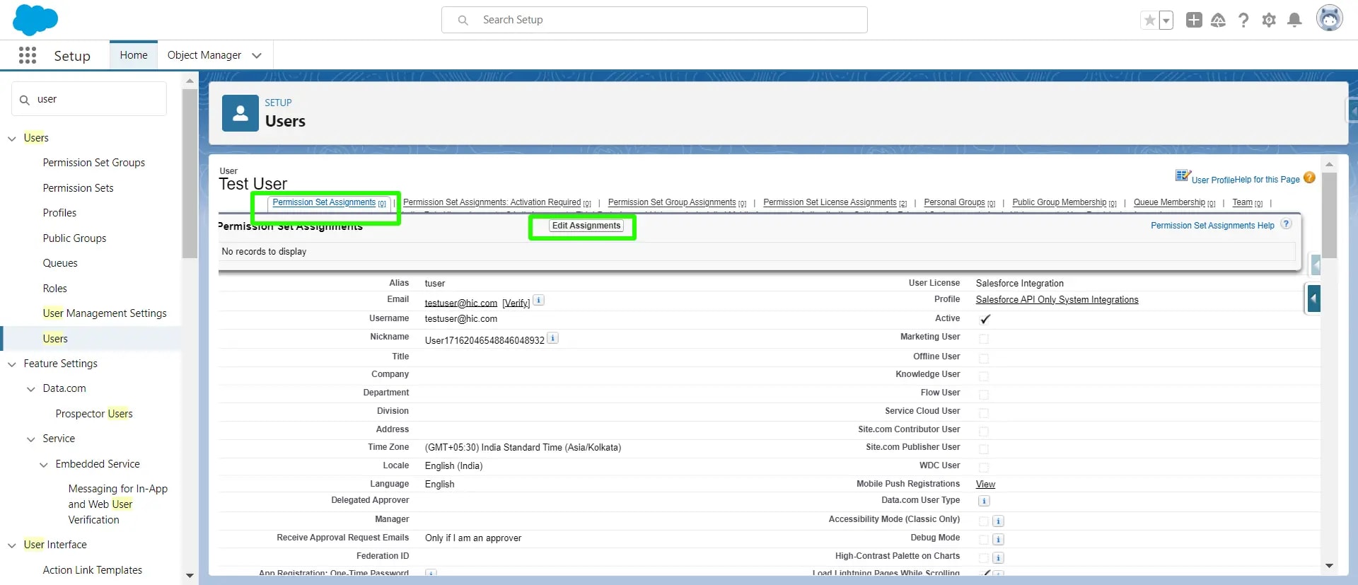Image resolution: width=1358 pixels, height=585 pixels.
Task: Click the Help question mark icon
Action: 1243,20
